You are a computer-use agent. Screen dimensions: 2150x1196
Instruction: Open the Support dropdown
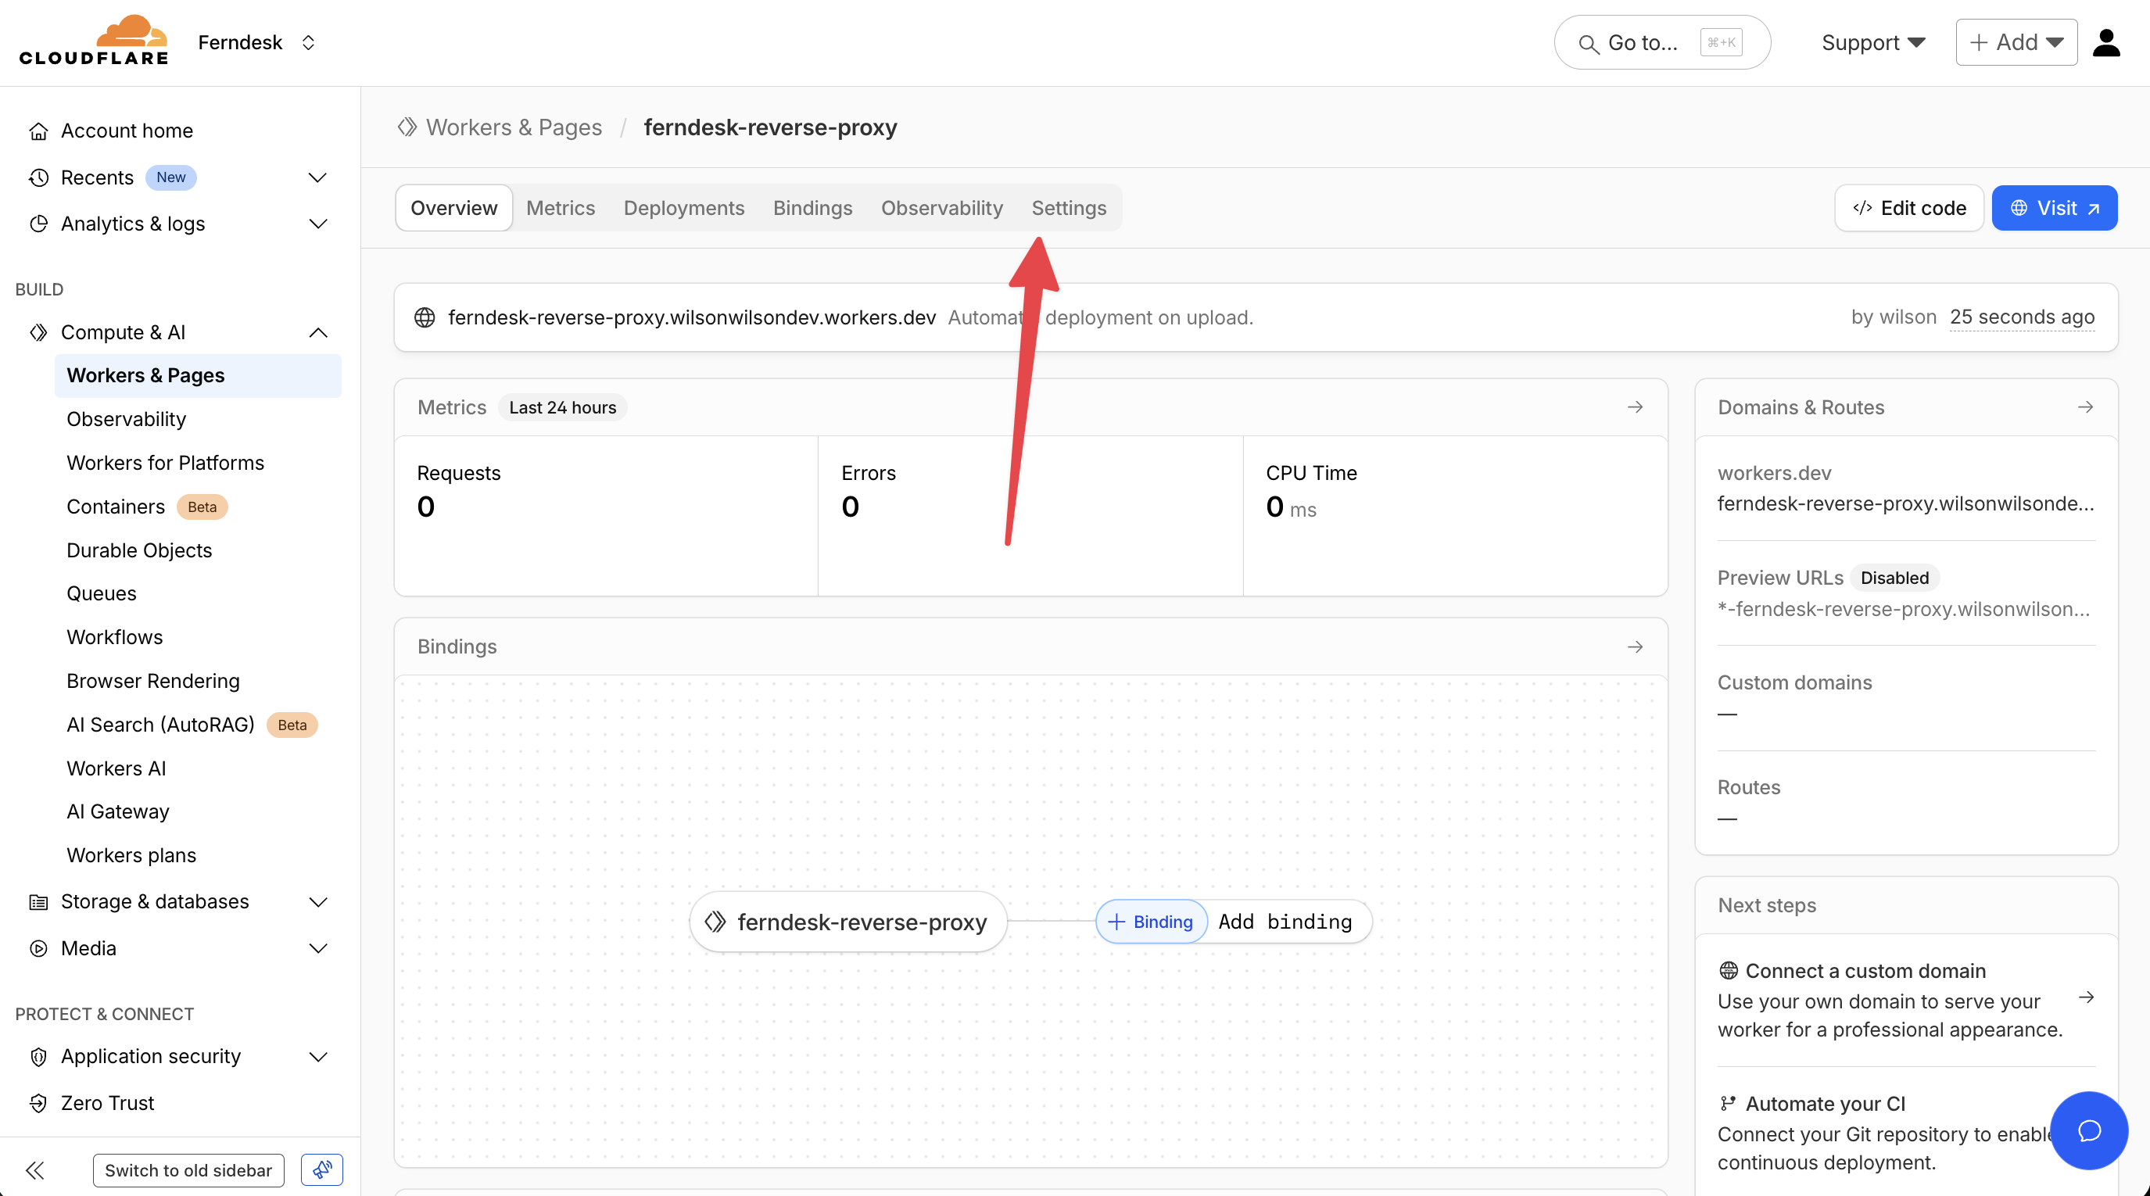coord(1872,42)
